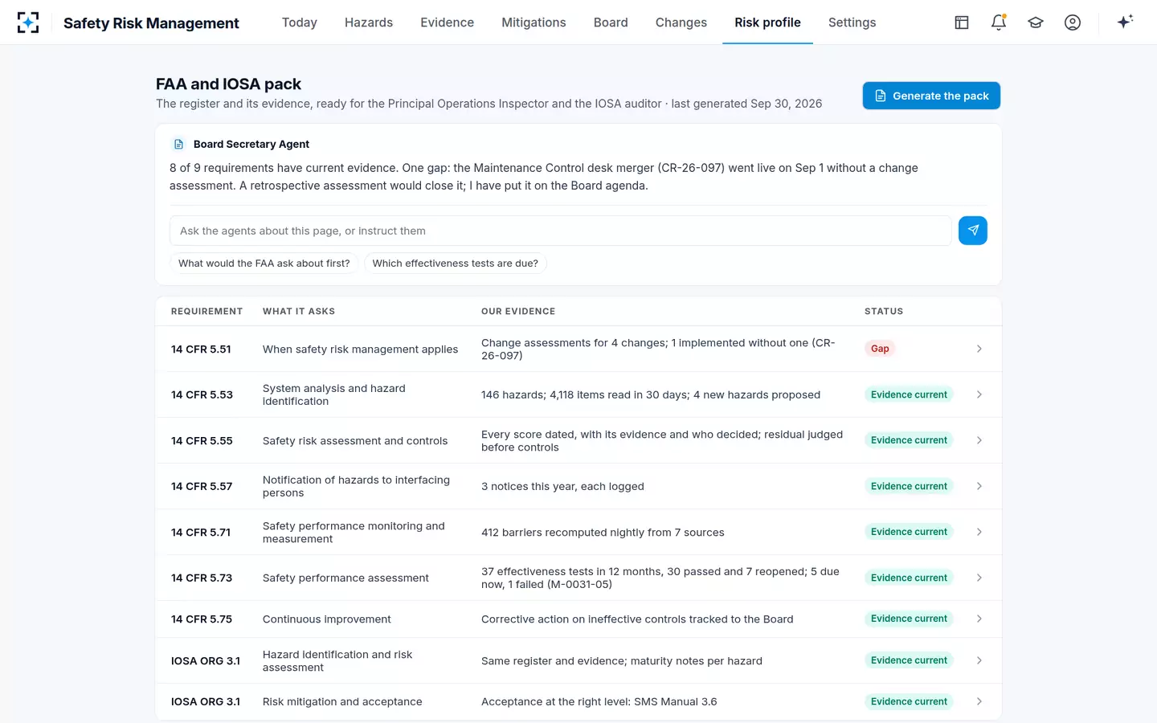This screenshot has height=723, width=1157.
Task: Open the user account icon
Action: pos(1073,22)
